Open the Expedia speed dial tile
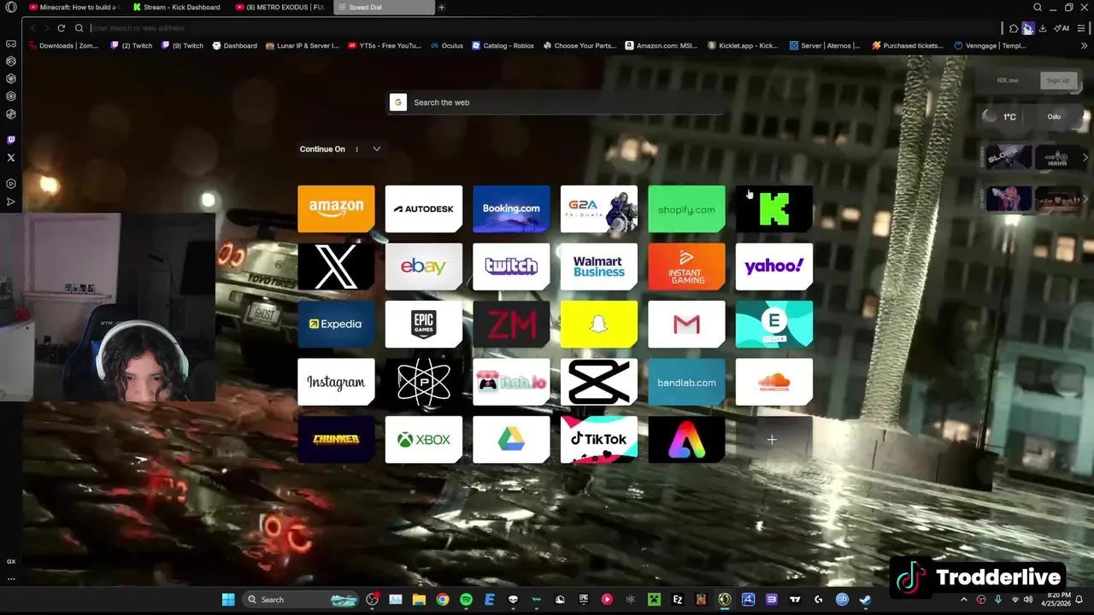1094x615 pixels. 336,325
